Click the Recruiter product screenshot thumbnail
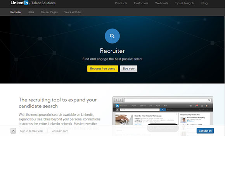 coord(163,116)
